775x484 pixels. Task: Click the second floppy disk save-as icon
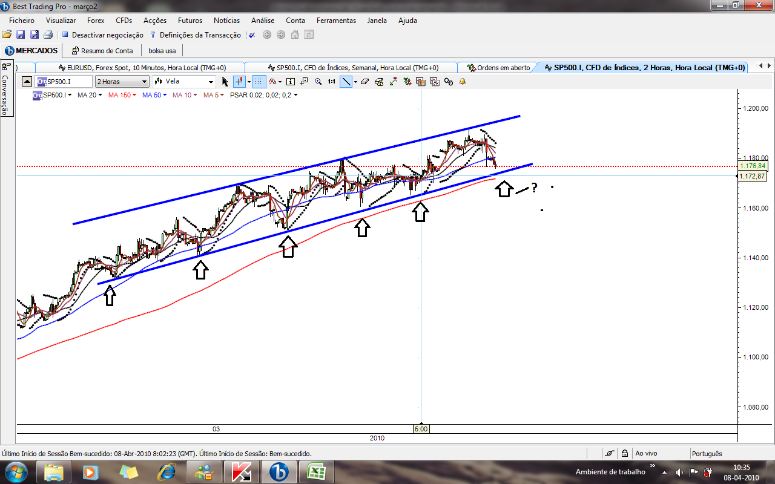point(35,35)
